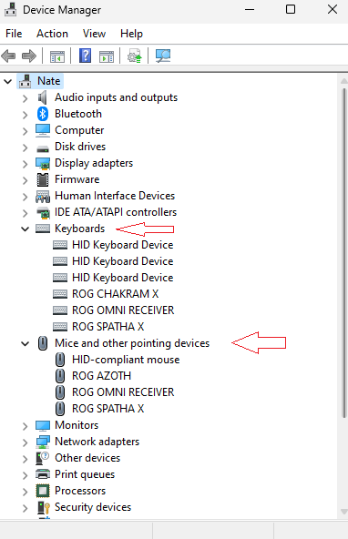Click the Audio inputs and outputs speaker icon

pyautogui.click(x=43, y=97)
